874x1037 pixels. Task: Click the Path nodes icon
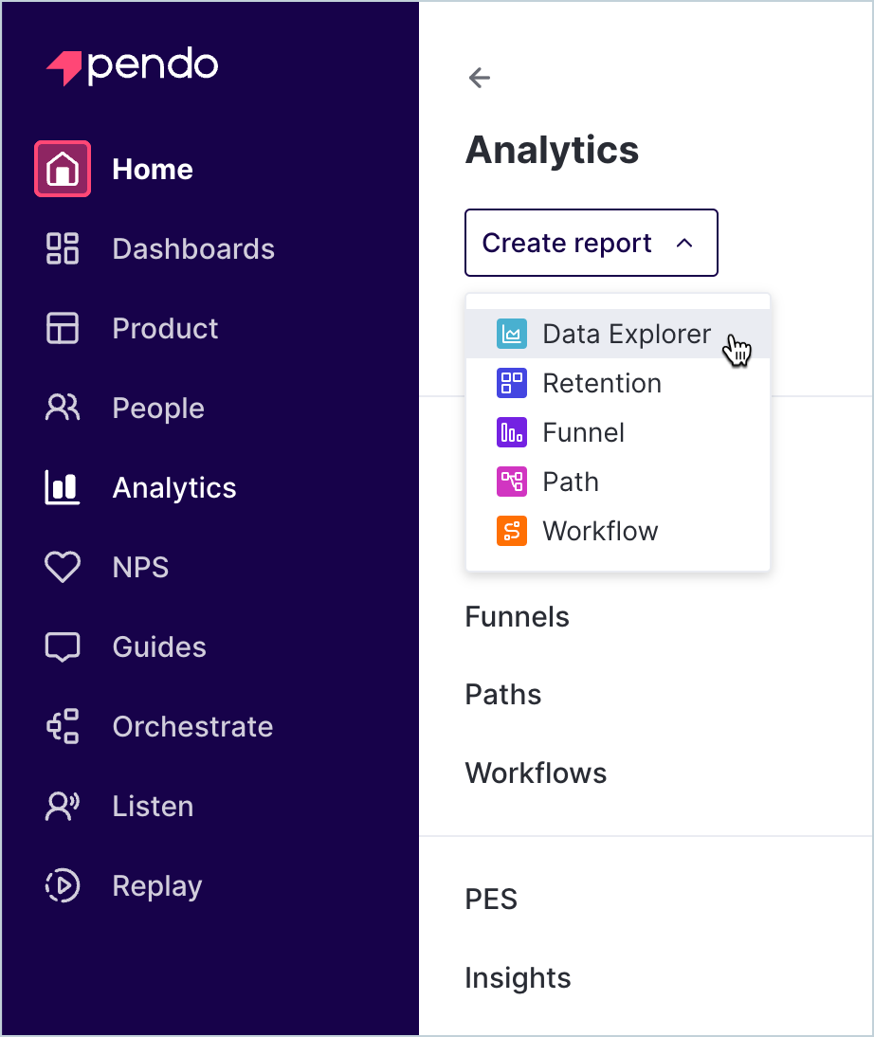pyautogui.click(x=512, y=482)
